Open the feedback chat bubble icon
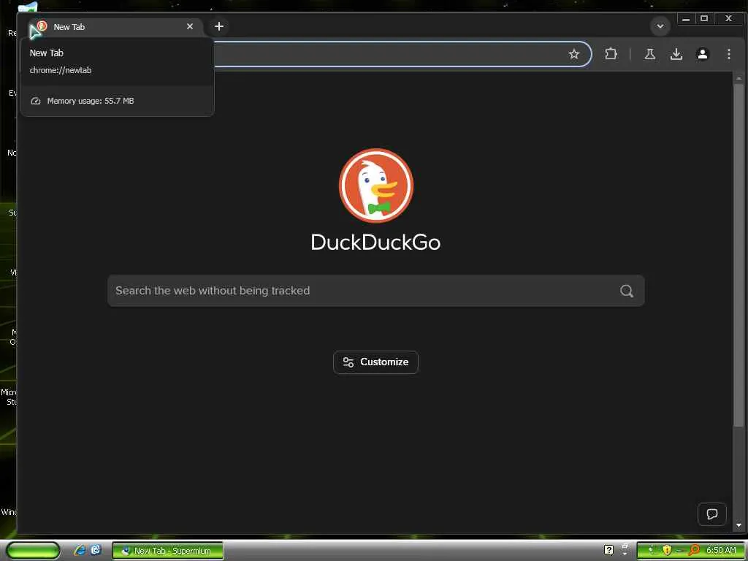This screenshot has width=748, height=561. (x=711, y=514)
